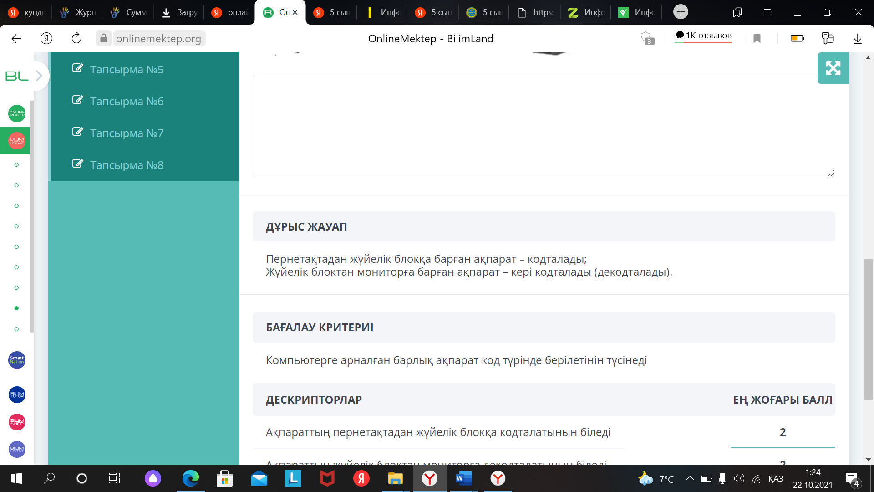This screenshot has height=492, width=874.
Task: Click the onlinemektep.org address bar
Action: 158,39
